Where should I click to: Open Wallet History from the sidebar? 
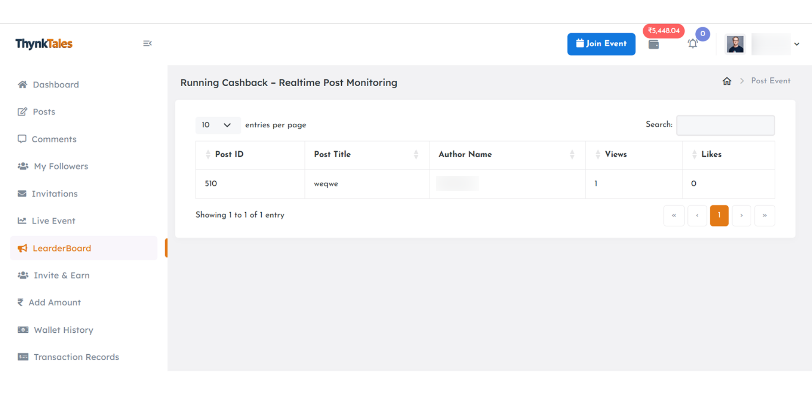(x=63, y=330)
